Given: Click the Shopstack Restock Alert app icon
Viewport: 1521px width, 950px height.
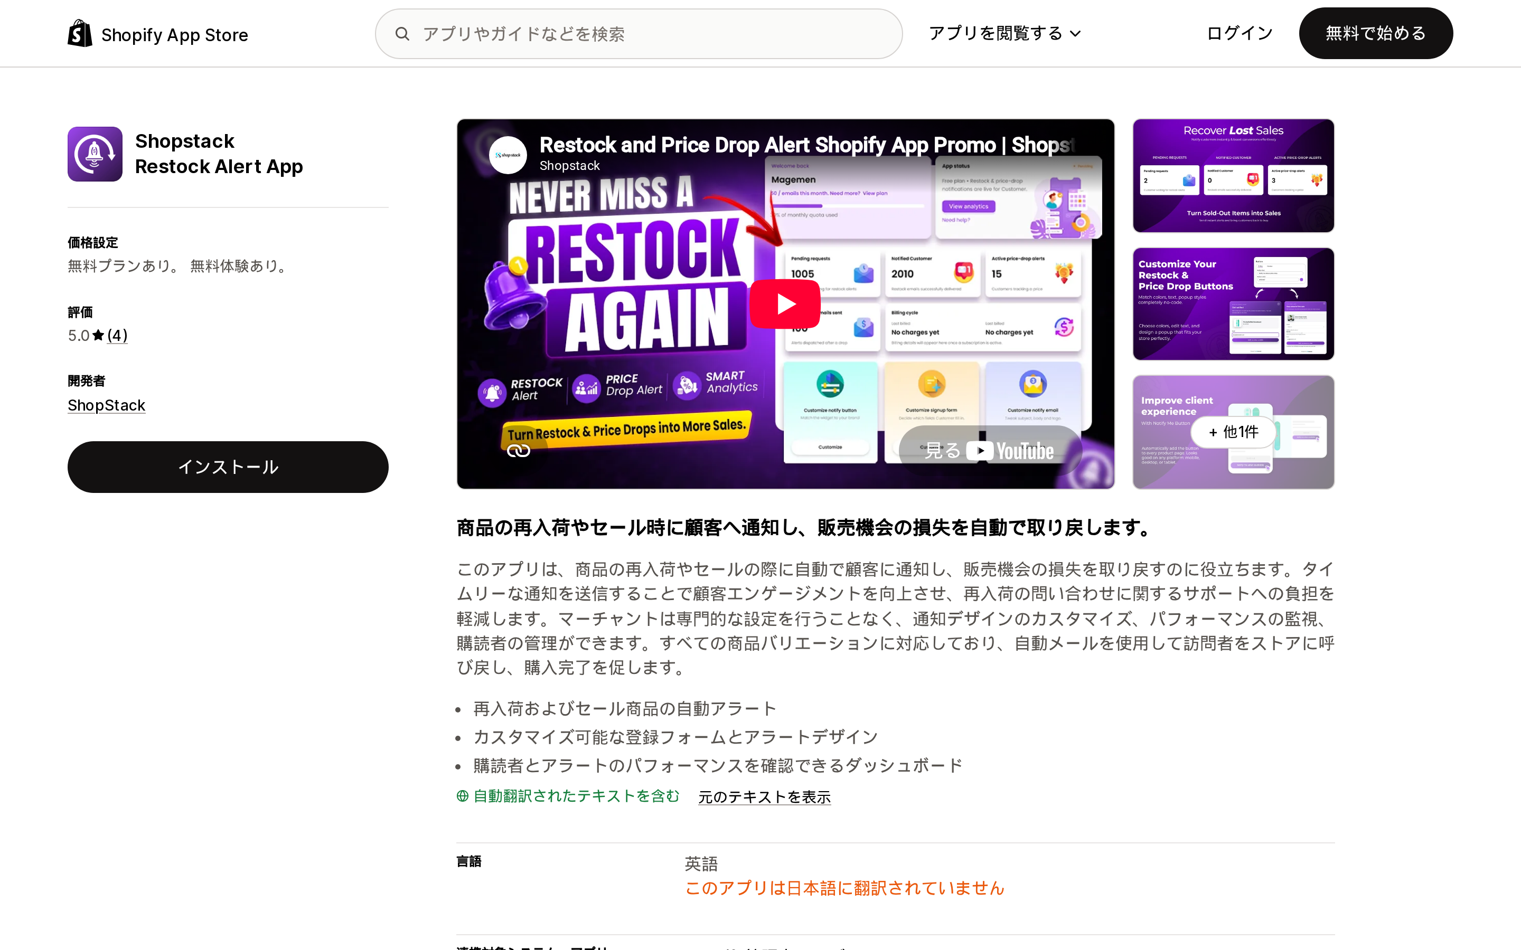Looking at the screenshot, I should point(95,154).
